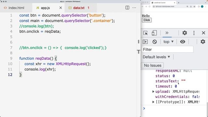The width and height of the screenshot is (208, 117).
Task: Click 'btn.onclick = reqData;' line
Action: (x=40, y=32)
